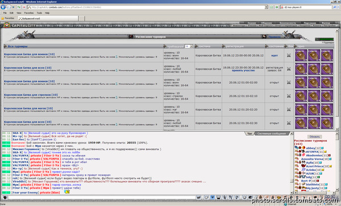Open the address bar history dropdown
This screenshot has width=341, height=206.
[x=266, y=7]
